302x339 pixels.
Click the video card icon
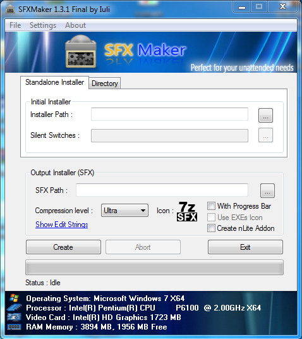click(14, 317)
